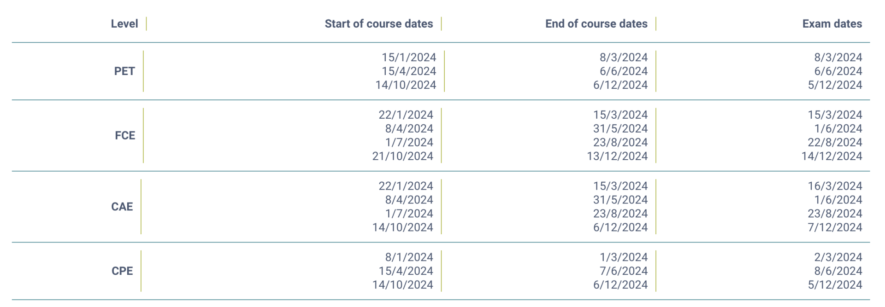Select the CAE level row label
This screenshot has width=885, height=307.
(122, 207)
